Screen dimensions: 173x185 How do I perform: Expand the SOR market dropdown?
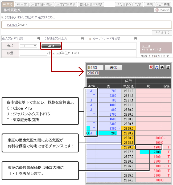[28, 46]
